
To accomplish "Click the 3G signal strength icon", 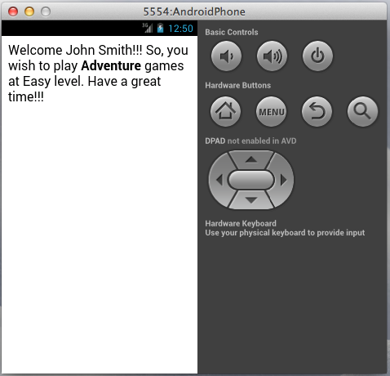I will (x=148, y=28).
